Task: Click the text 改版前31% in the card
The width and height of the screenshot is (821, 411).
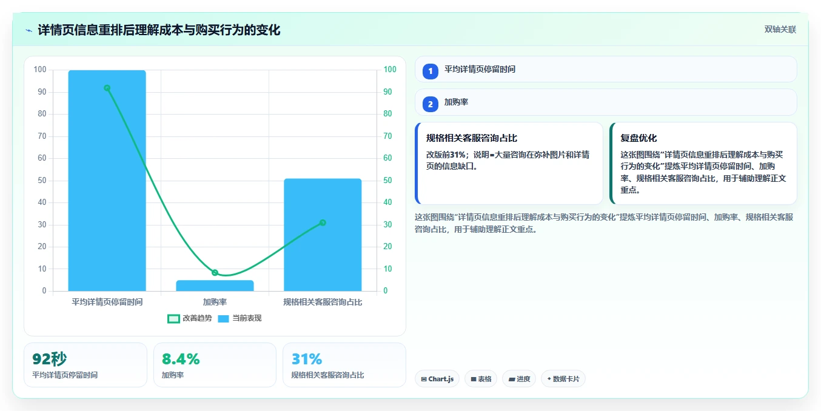Action: 446,155
